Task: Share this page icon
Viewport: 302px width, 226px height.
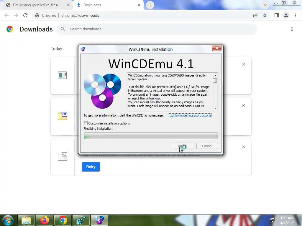Action: click(x=255, y=15)
